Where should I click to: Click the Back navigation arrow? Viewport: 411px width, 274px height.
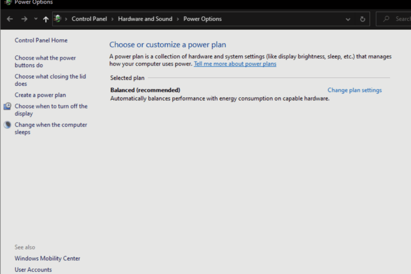click(x=10, y=19)
